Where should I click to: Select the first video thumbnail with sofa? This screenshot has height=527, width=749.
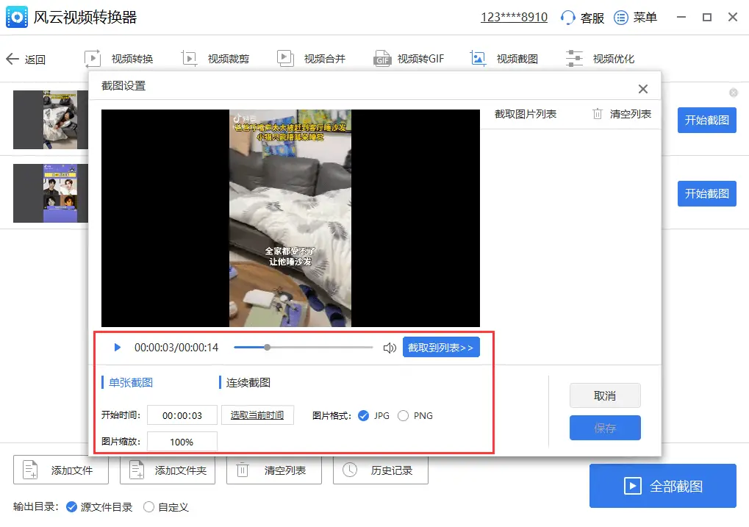(x=51, y=120)
